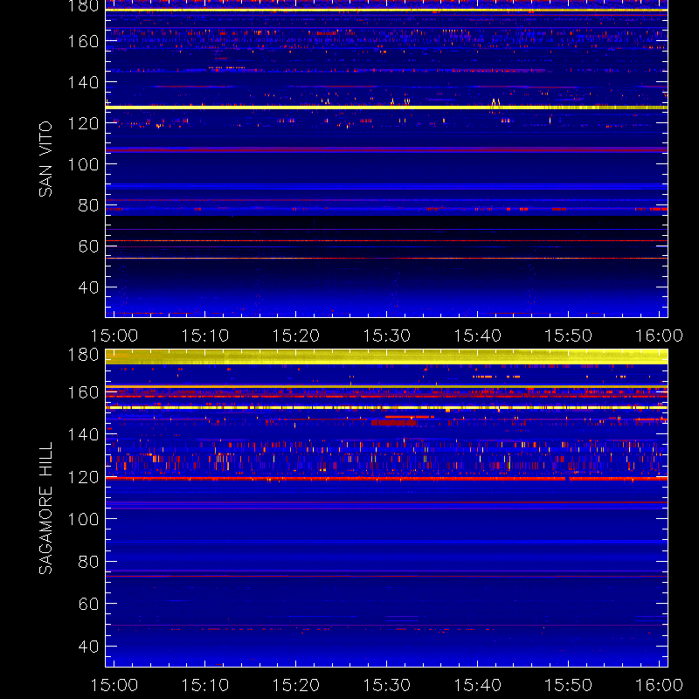
Task: Select the 120 tick label in Sagamore Hill panel
Action: tap(83, 477)
